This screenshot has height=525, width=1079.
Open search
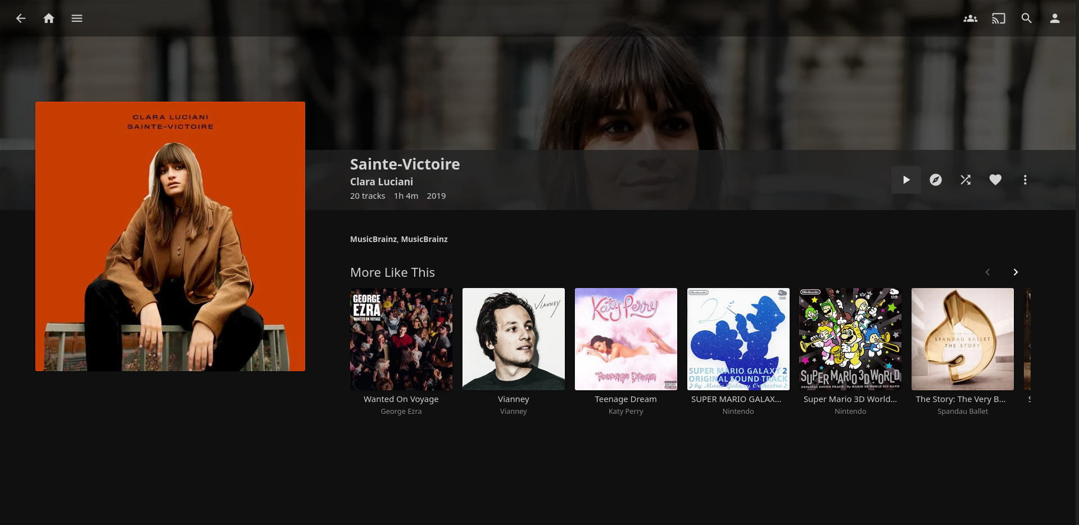[1026, 18]
